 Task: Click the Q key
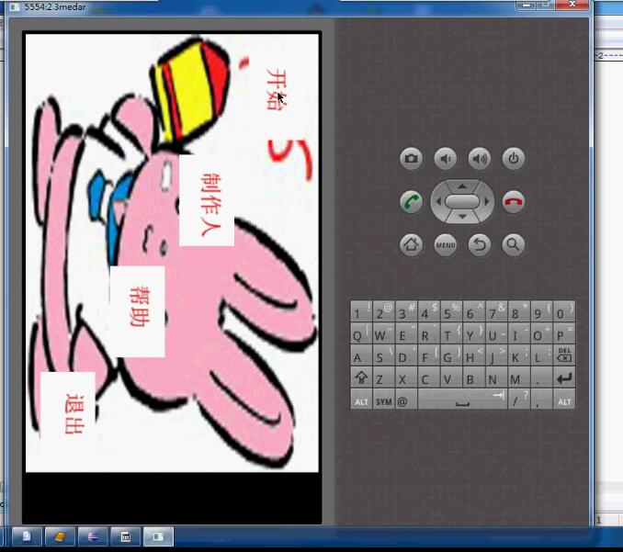pyautogui.click(x=361, y=333)
